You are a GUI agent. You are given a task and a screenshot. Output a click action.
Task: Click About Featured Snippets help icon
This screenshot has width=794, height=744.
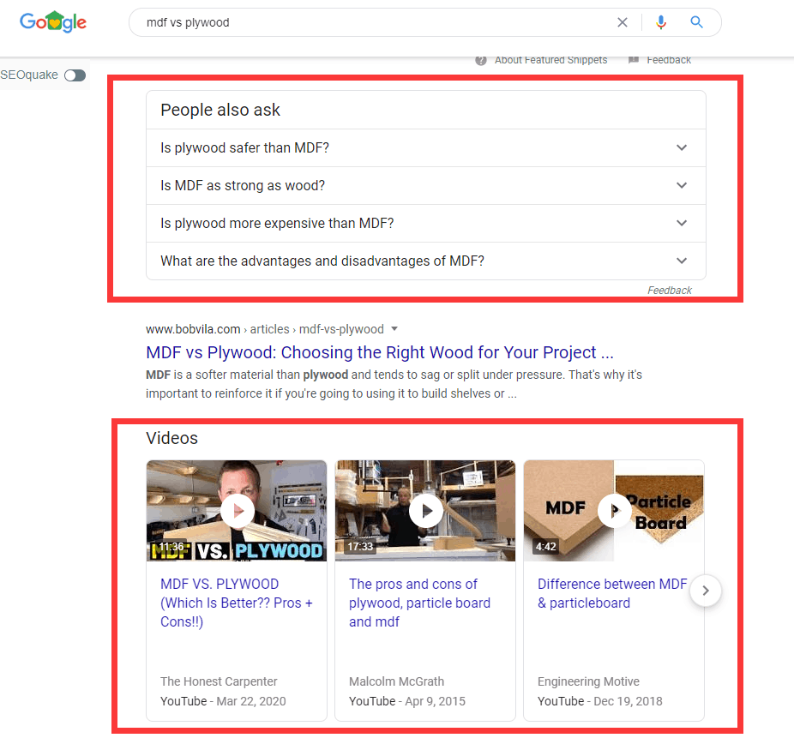(480, 60)
